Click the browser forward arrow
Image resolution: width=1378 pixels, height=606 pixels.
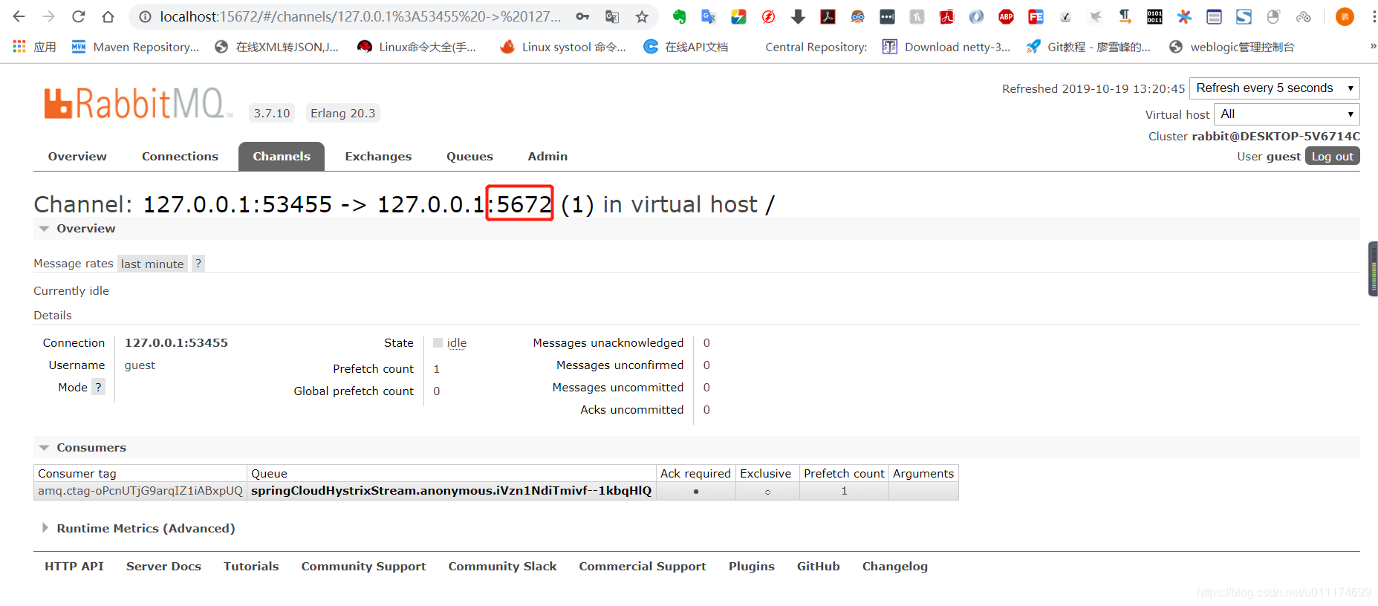tap(49, 16)
